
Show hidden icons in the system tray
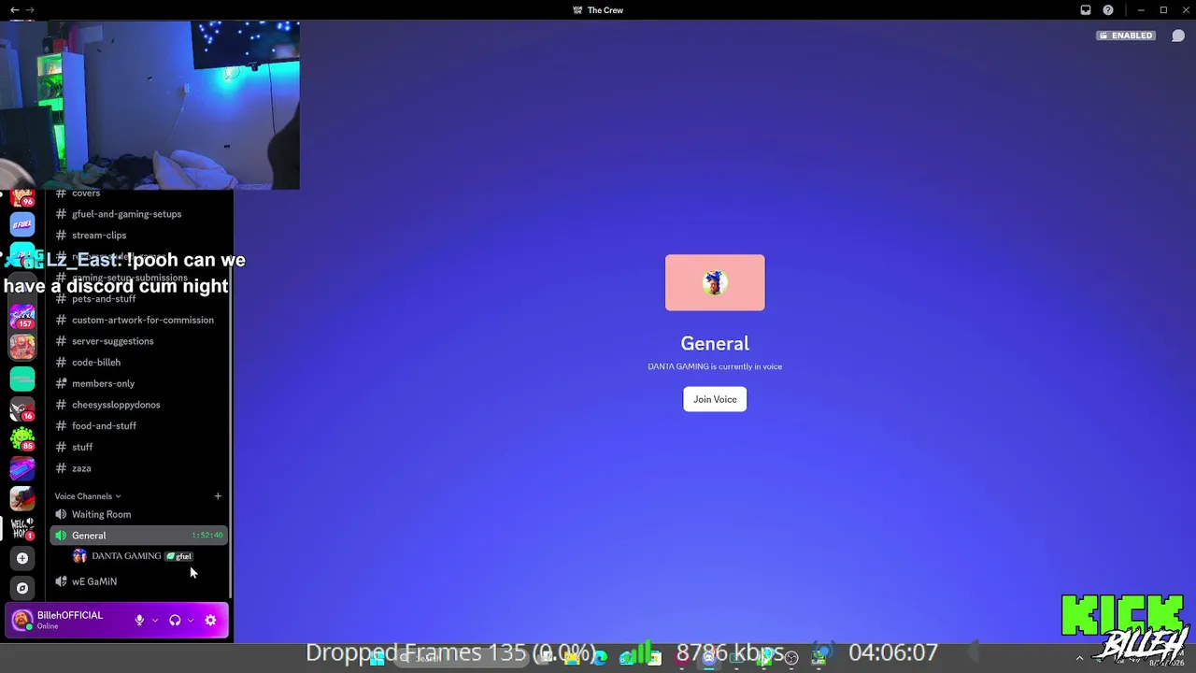point(1079,657)
